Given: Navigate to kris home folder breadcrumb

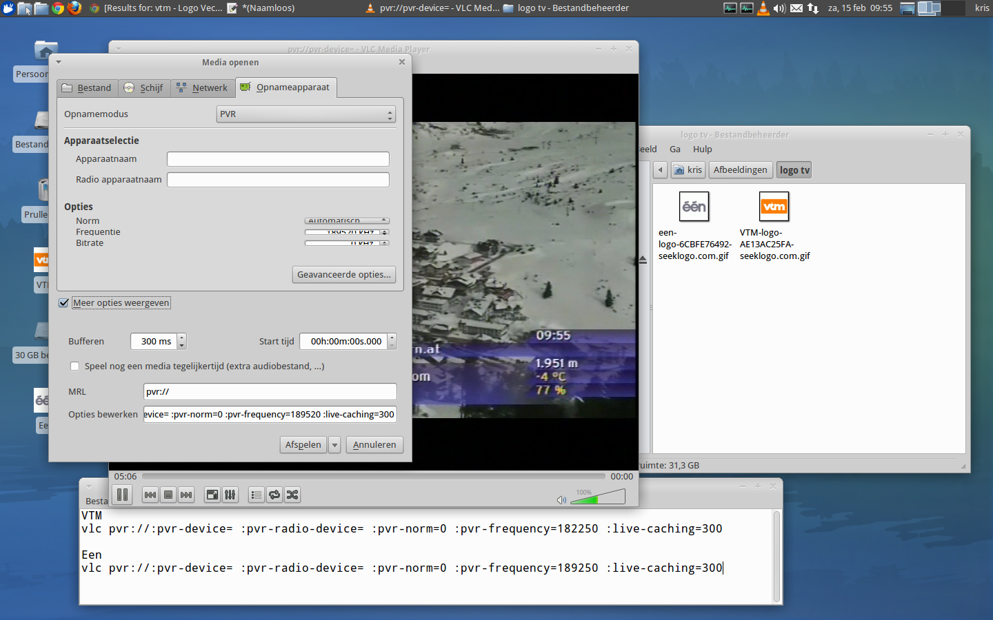Looking at the screenshot, I should click(x=688, y=170).
